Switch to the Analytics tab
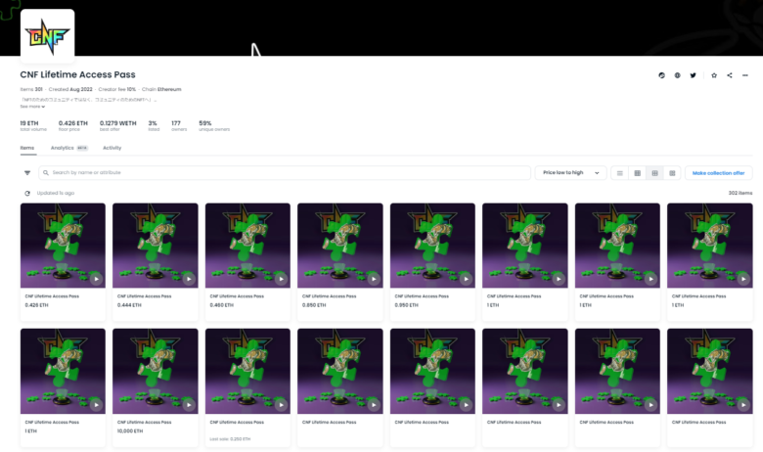The height and width of the screenshot is (452, 763). [68, 148]
